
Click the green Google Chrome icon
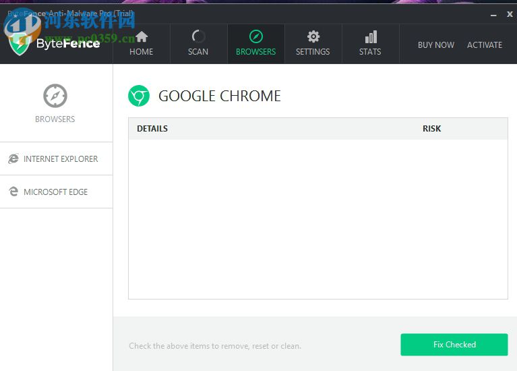pos(138,96)
